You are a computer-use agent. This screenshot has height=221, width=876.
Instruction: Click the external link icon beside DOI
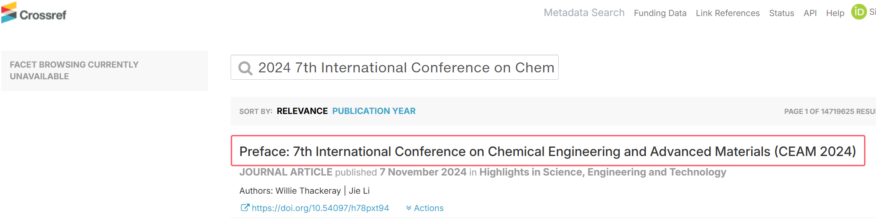coord(245,208)
